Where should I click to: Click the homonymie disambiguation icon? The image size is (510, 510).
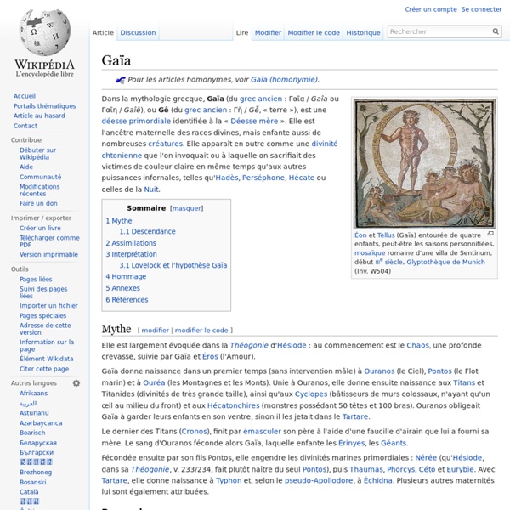pos(121,80)
